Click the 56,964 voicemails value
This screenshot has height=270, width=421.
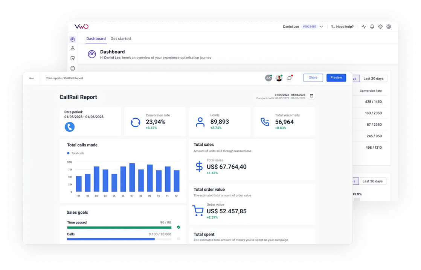(x=284, y=122)
